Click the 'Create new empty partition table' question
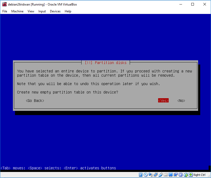Viewport: 211px width, 178px height. [68, 92]
